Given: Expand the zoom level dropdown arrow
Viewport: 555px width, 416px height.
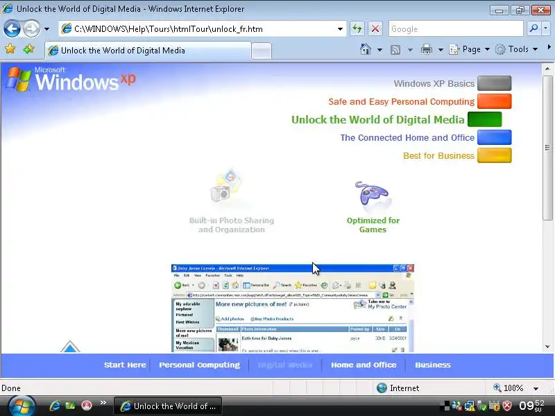Looking at the screenshot, I should tap(536, 388).
